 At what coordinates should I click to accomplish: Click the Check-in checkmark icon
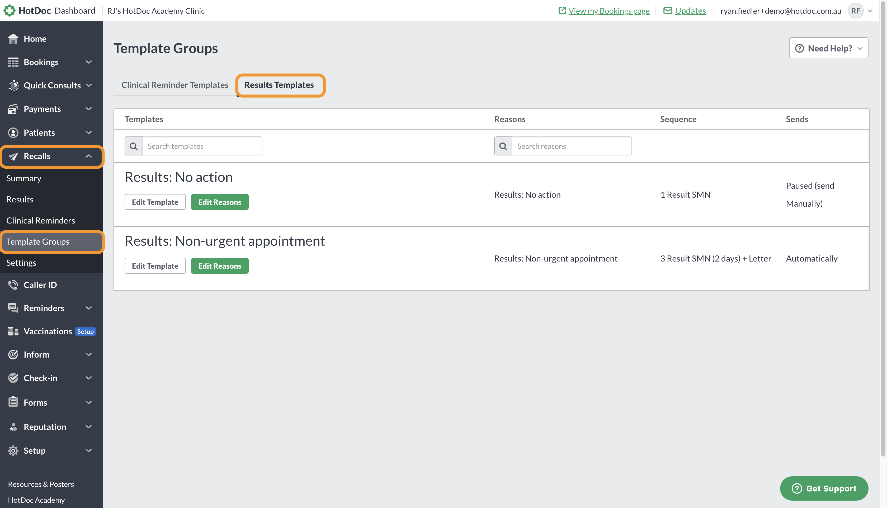[13, 378]
